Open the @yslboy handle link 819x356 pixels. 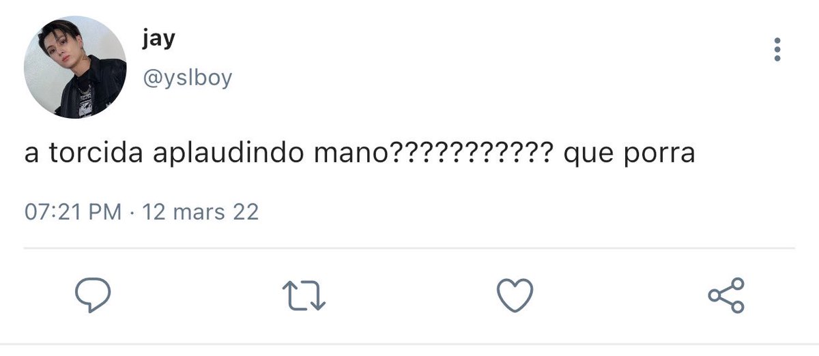click(x=187, y=78)
